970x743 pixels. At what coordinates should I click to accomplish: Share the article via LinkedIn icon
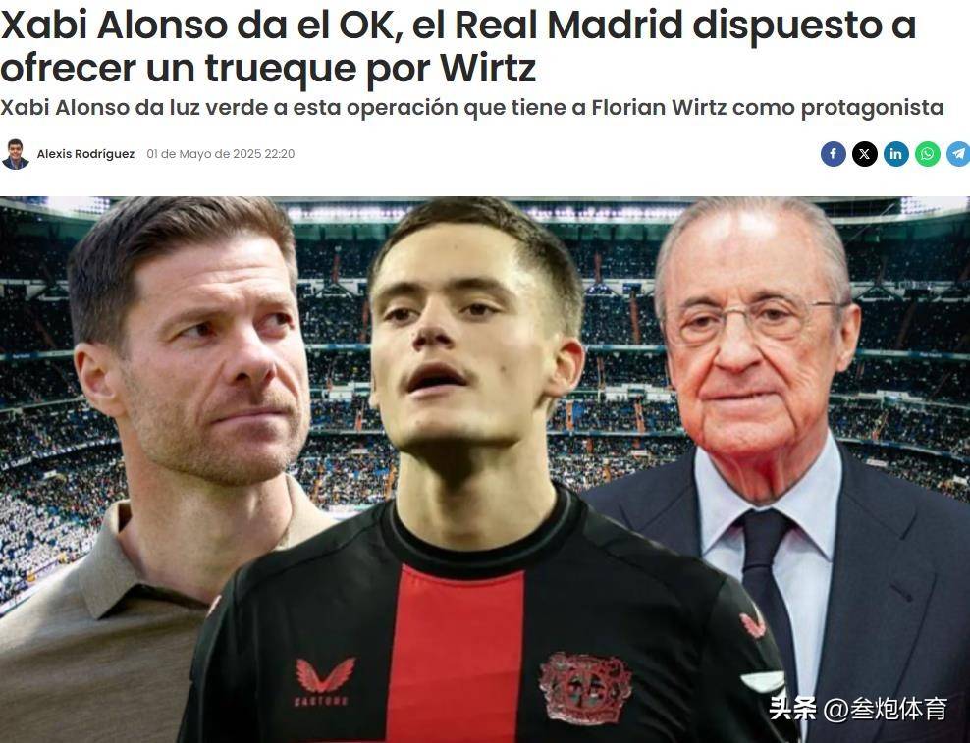click(x=895, y=154)
